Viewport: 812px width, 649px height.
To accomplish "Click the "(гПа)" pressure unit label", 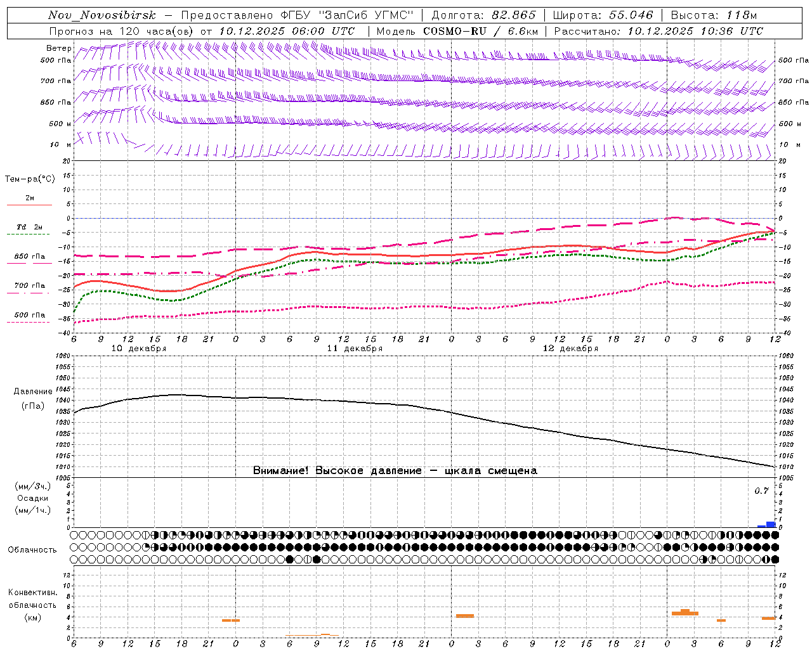I will coord(33,406).
